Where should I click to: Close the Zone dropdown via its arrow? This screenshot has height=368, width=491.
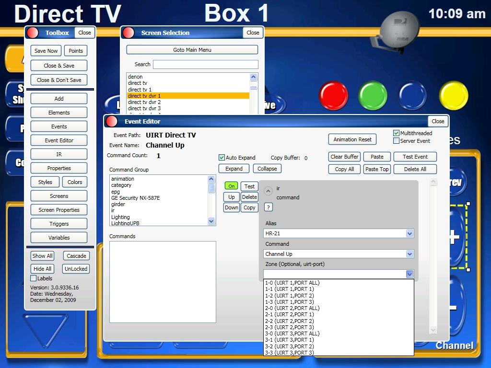(x=409, y=274)
